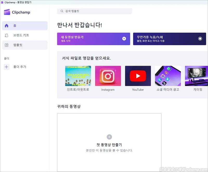Focus the 검색 템플릿 search field
208x172 pixels.
point(96,11)
